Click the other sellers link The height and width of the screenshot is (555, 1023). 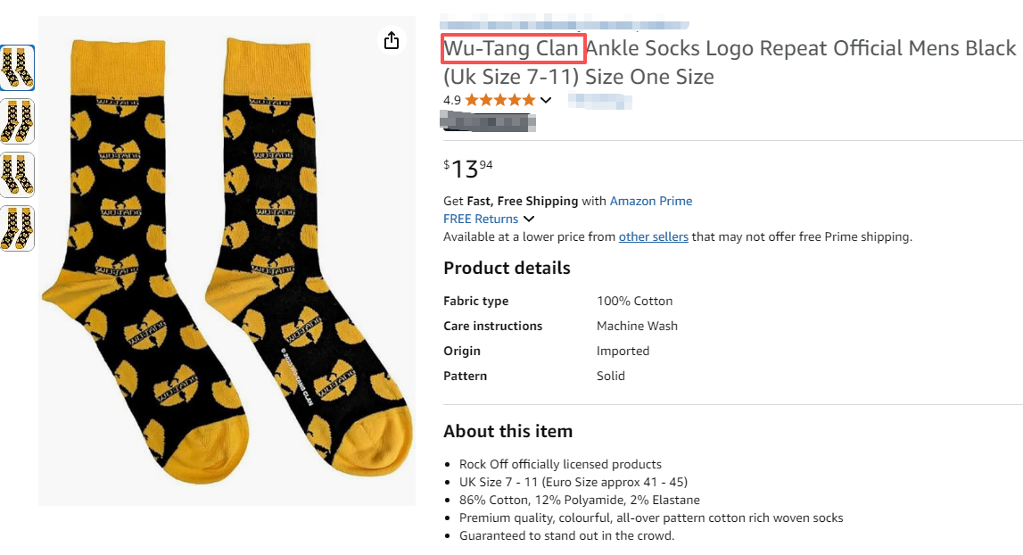click(x=654, y=236)
